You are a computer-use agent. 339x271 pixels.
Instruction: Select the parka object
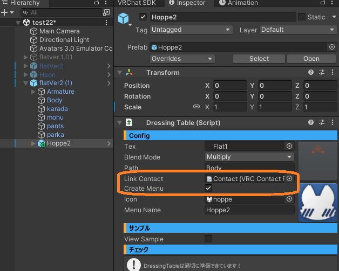[x=56, y=135]
